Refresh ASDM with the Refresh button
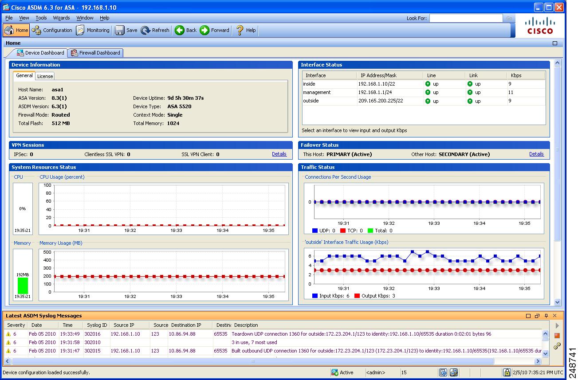The image size is (578, 380). click(155, 30)
